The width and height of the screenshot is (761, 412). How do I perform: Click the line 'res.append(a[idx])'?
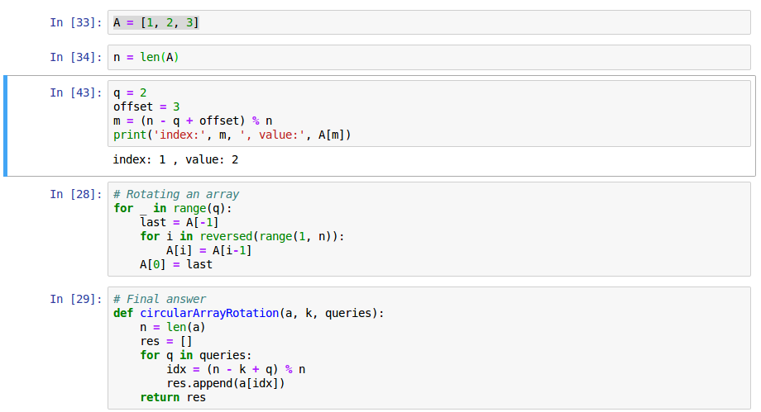pos(226,383)
